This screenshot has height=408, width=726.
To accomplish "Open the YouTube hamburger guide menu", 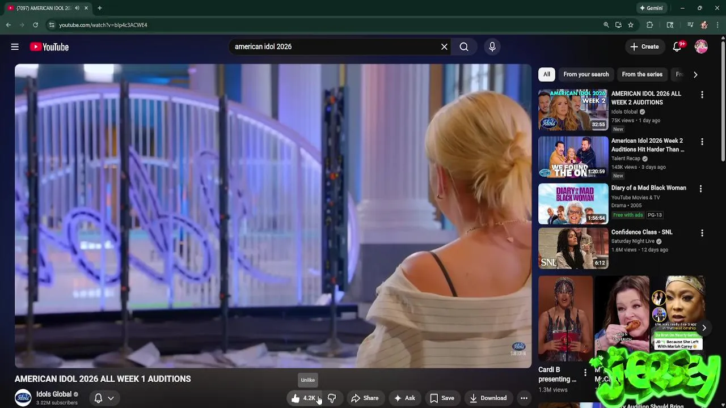I will pos(15,47).
